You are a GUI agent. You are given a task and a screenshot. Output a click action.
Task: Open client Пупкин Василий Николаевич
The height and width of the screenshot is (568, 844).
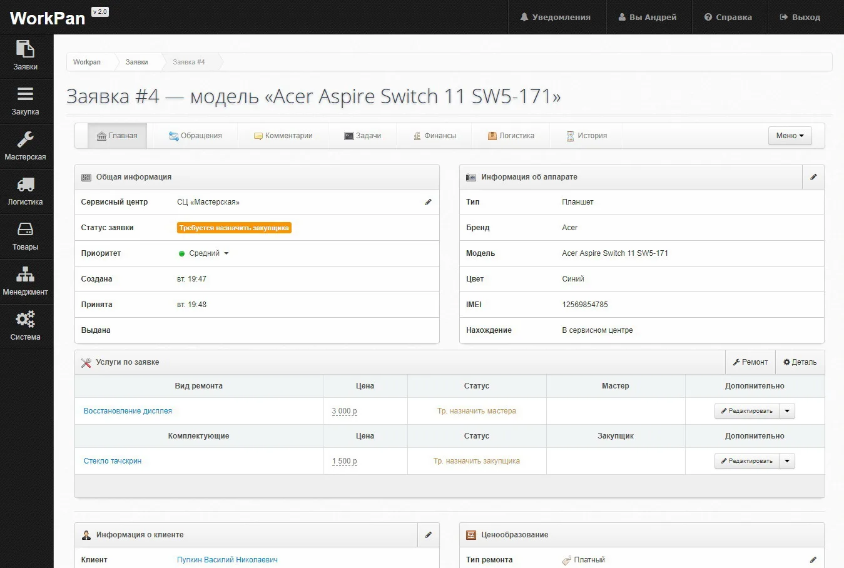pyautogui.click(x=227, y=560)
